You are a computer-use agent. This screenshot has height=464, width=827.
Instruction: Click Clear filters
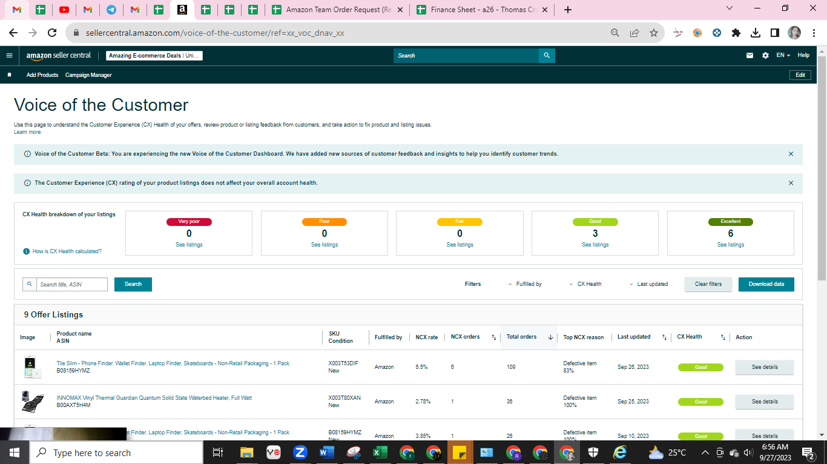tap(708, 284)
